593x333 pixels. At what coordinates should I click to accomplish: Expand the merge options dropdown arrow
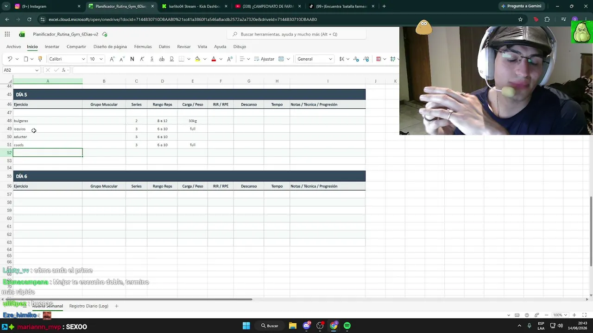pos(288,59)
